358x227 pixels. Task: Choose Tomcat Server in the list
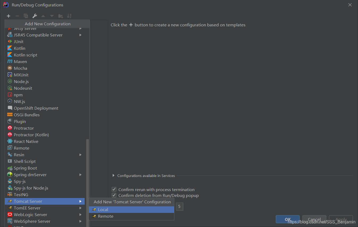coord(45,201)
